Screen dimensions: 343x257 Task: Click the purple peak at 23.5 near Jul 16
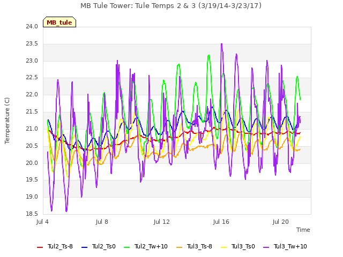[x=221, y=44]
